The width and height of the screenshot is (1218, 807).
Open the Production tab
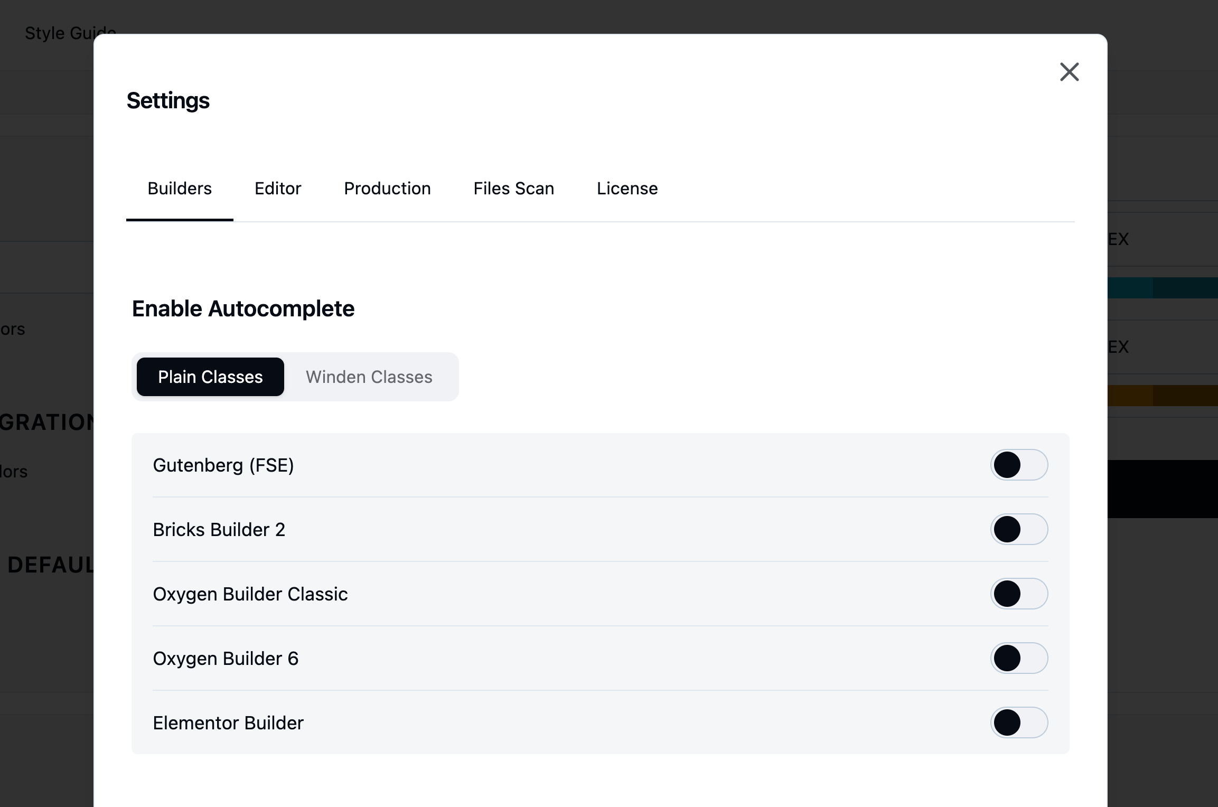387,189
